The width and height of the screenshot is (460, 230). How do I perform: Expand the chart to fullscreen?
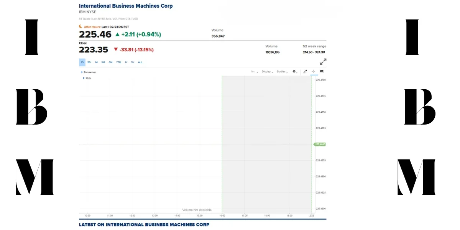323,61
